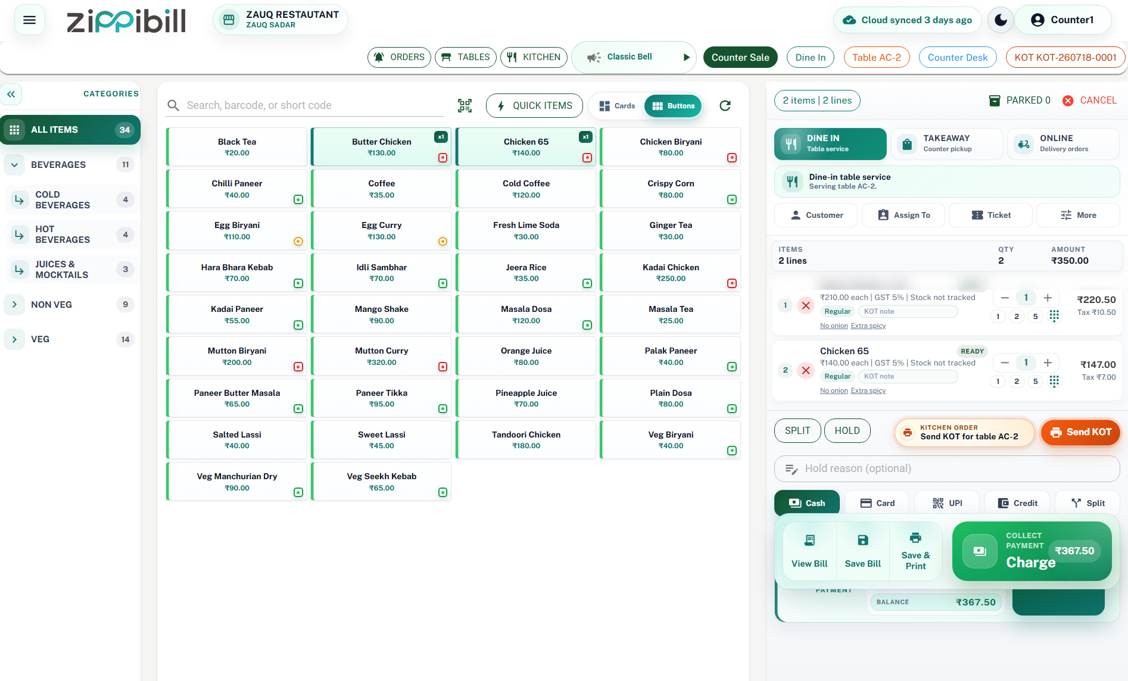Click the SPLIT button
Viewport: 1128px width, 681px height.
click(797, 431)
